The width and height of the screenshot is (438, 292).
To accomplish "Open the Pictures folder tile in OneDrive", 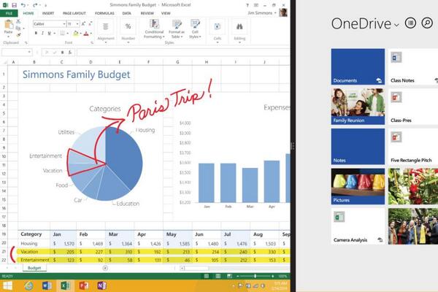I will tap(358, 186).
